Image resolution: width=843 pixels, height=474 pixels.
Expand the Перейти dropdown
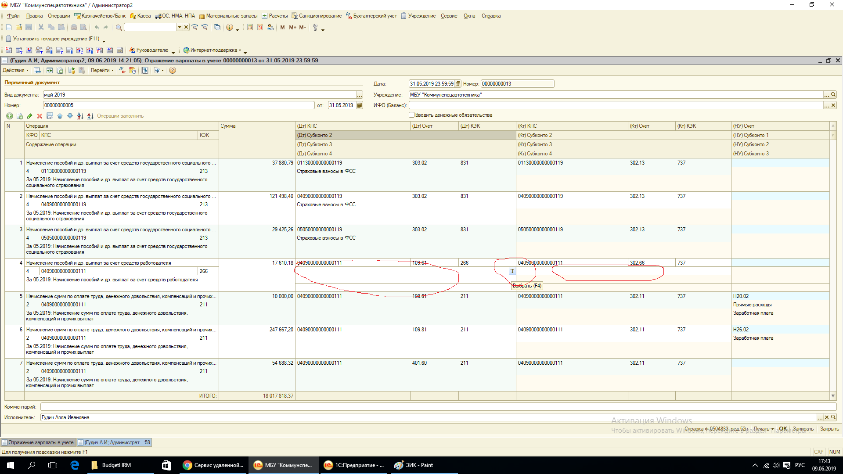[102, 70]
